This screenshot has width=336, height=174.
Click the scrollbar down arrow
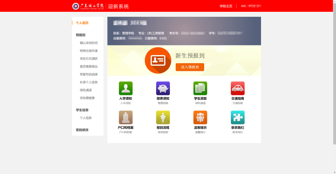tap(334, 172)
